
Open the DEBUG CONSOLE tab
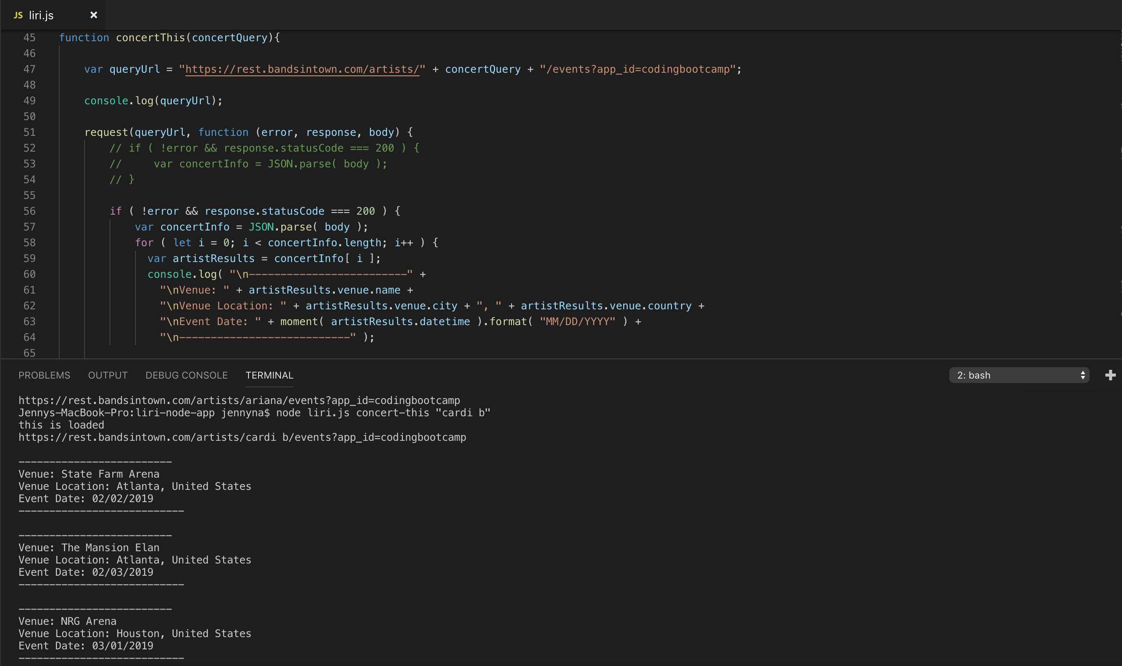click(186, 375)
